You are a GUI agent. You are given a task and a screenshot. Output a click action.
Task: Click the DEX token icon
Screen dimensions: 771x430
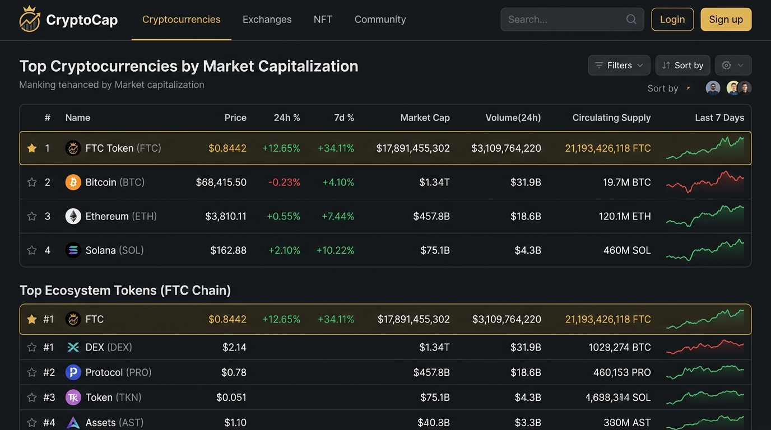click(x=73, y=347)
